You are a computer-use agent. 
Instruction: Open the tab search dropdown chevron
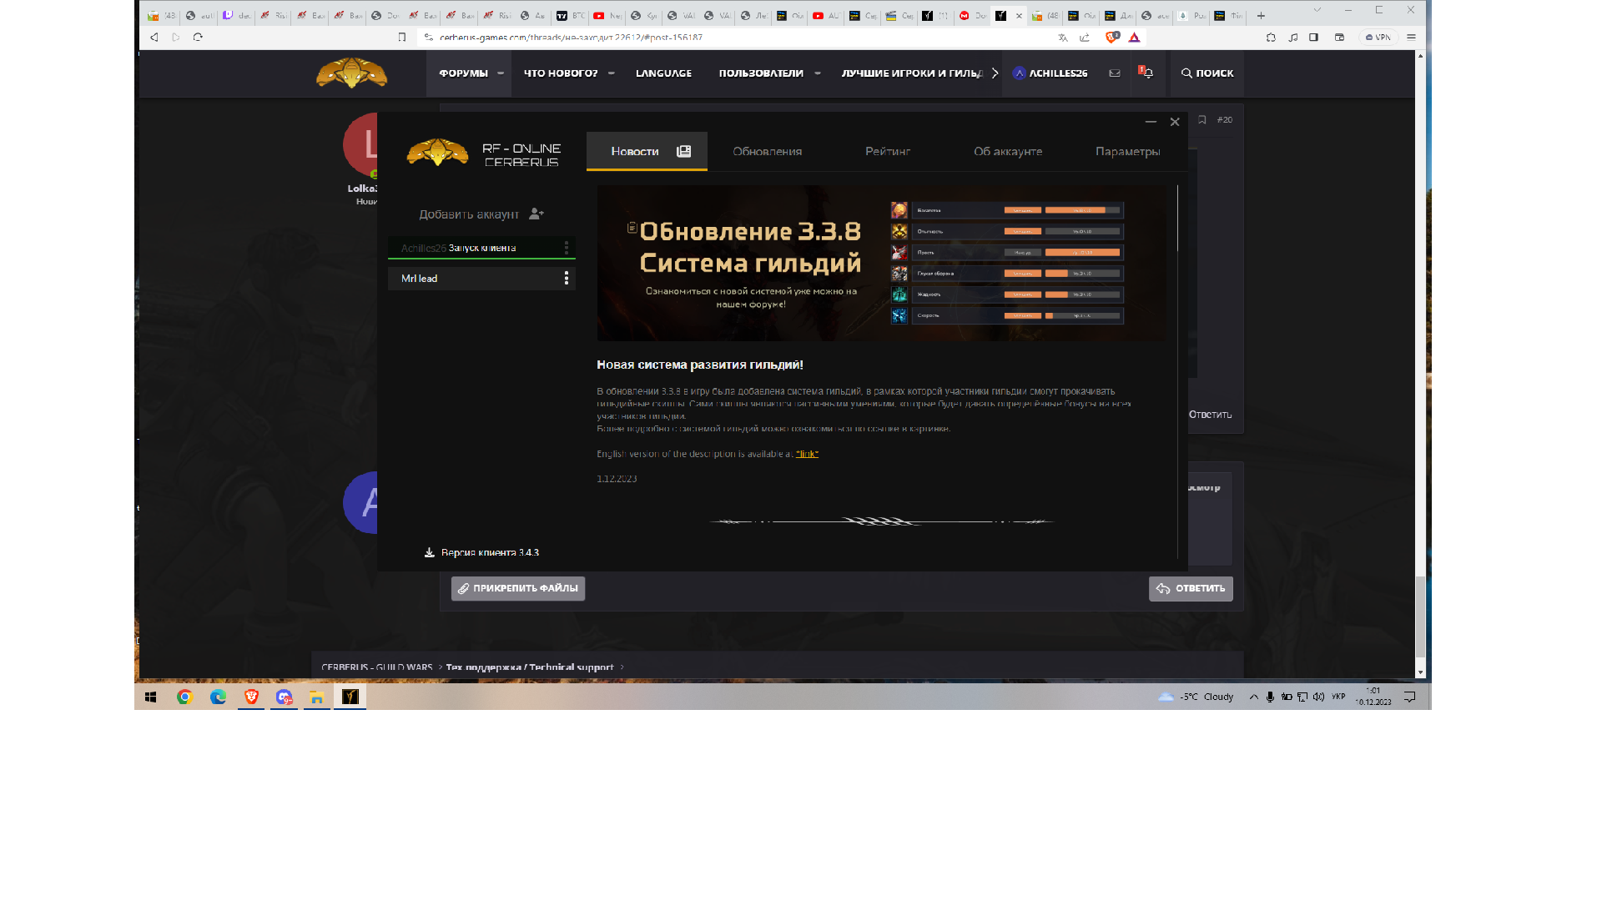coord(1317,11)
